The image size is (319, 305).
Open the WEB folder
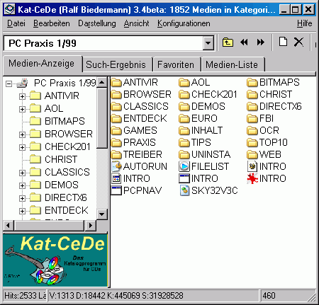coord(264,154)
